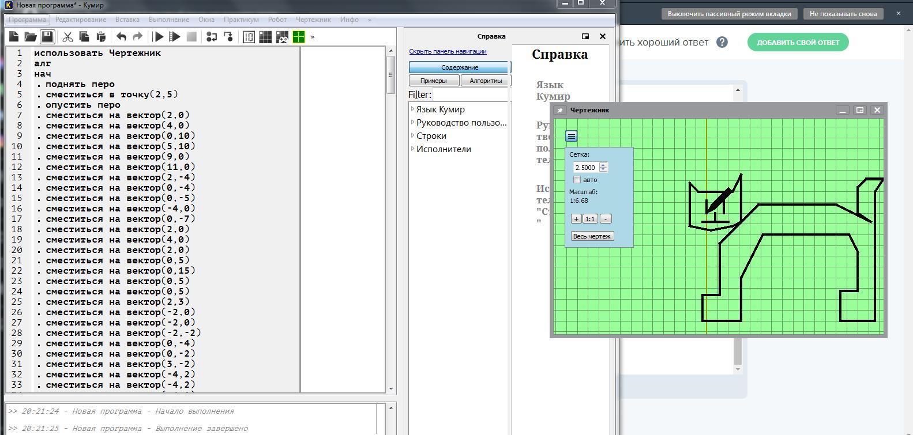Open the green Чертежник window icon
This screenshot has width=913, height=435.
(299, 37)
